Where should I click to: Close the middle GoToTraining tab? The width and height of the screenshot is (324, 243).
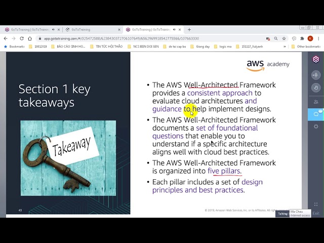[x=119, y=29]
